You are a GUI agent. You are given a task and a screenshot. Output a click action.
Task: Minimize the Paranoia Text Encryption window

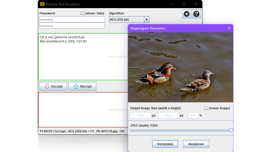pos(172,4)
